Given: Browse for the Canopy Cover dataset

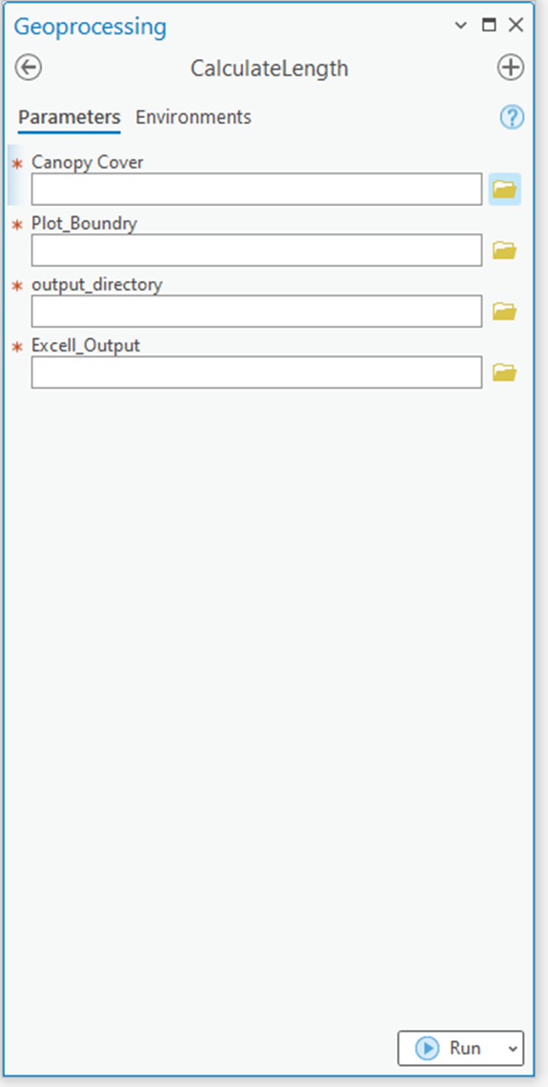Looking at the screenshot, I should click(504, 190).
